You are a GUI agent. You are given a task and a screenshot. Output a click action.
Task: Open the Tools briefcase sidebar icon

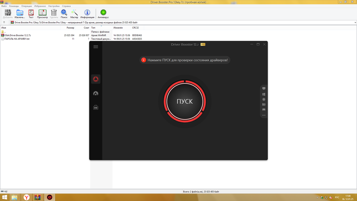click(x=96, y=107)
